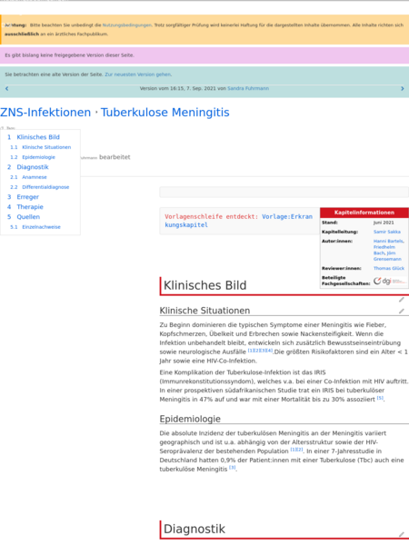Click the red Kapitelinformationen box header
The width and height of the screenshot is (409, 545).
364,213
